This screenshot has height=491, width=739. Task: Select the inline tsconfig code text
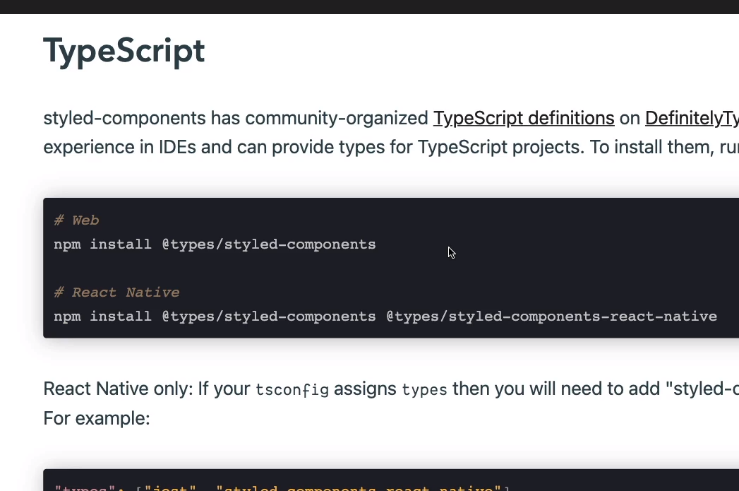click(292, 389)
